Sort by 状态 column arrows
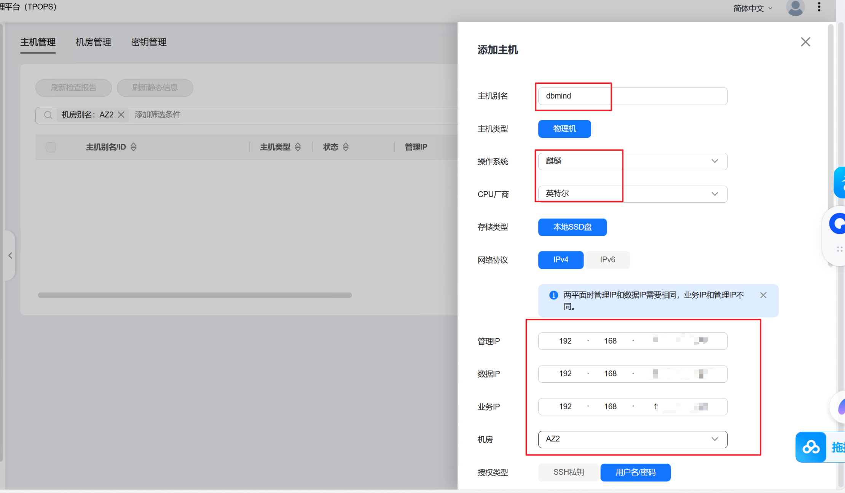 tap(346, 147)
